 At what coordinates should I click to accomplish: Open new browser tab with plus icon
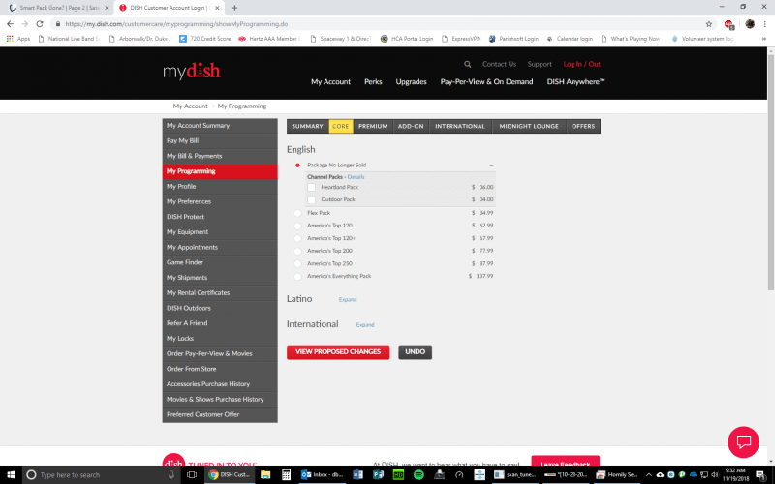[234, 8]
